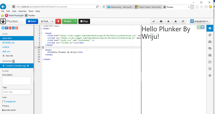This screenshot has height=114, width=215.
Task: Open the File menu
Action: (3, 11)
